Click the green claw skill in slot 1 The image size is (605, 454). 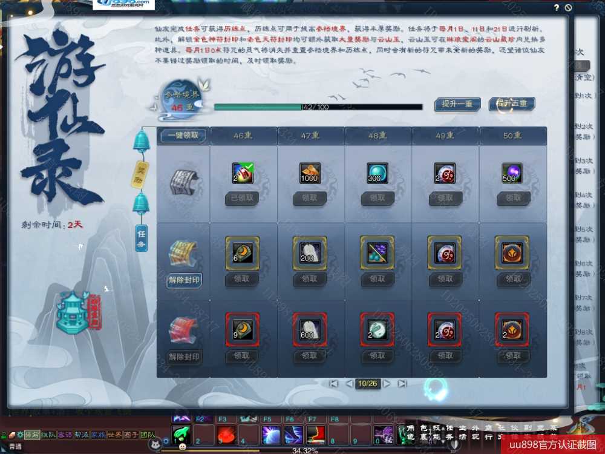pyautogui.click(x=181, y=435)
